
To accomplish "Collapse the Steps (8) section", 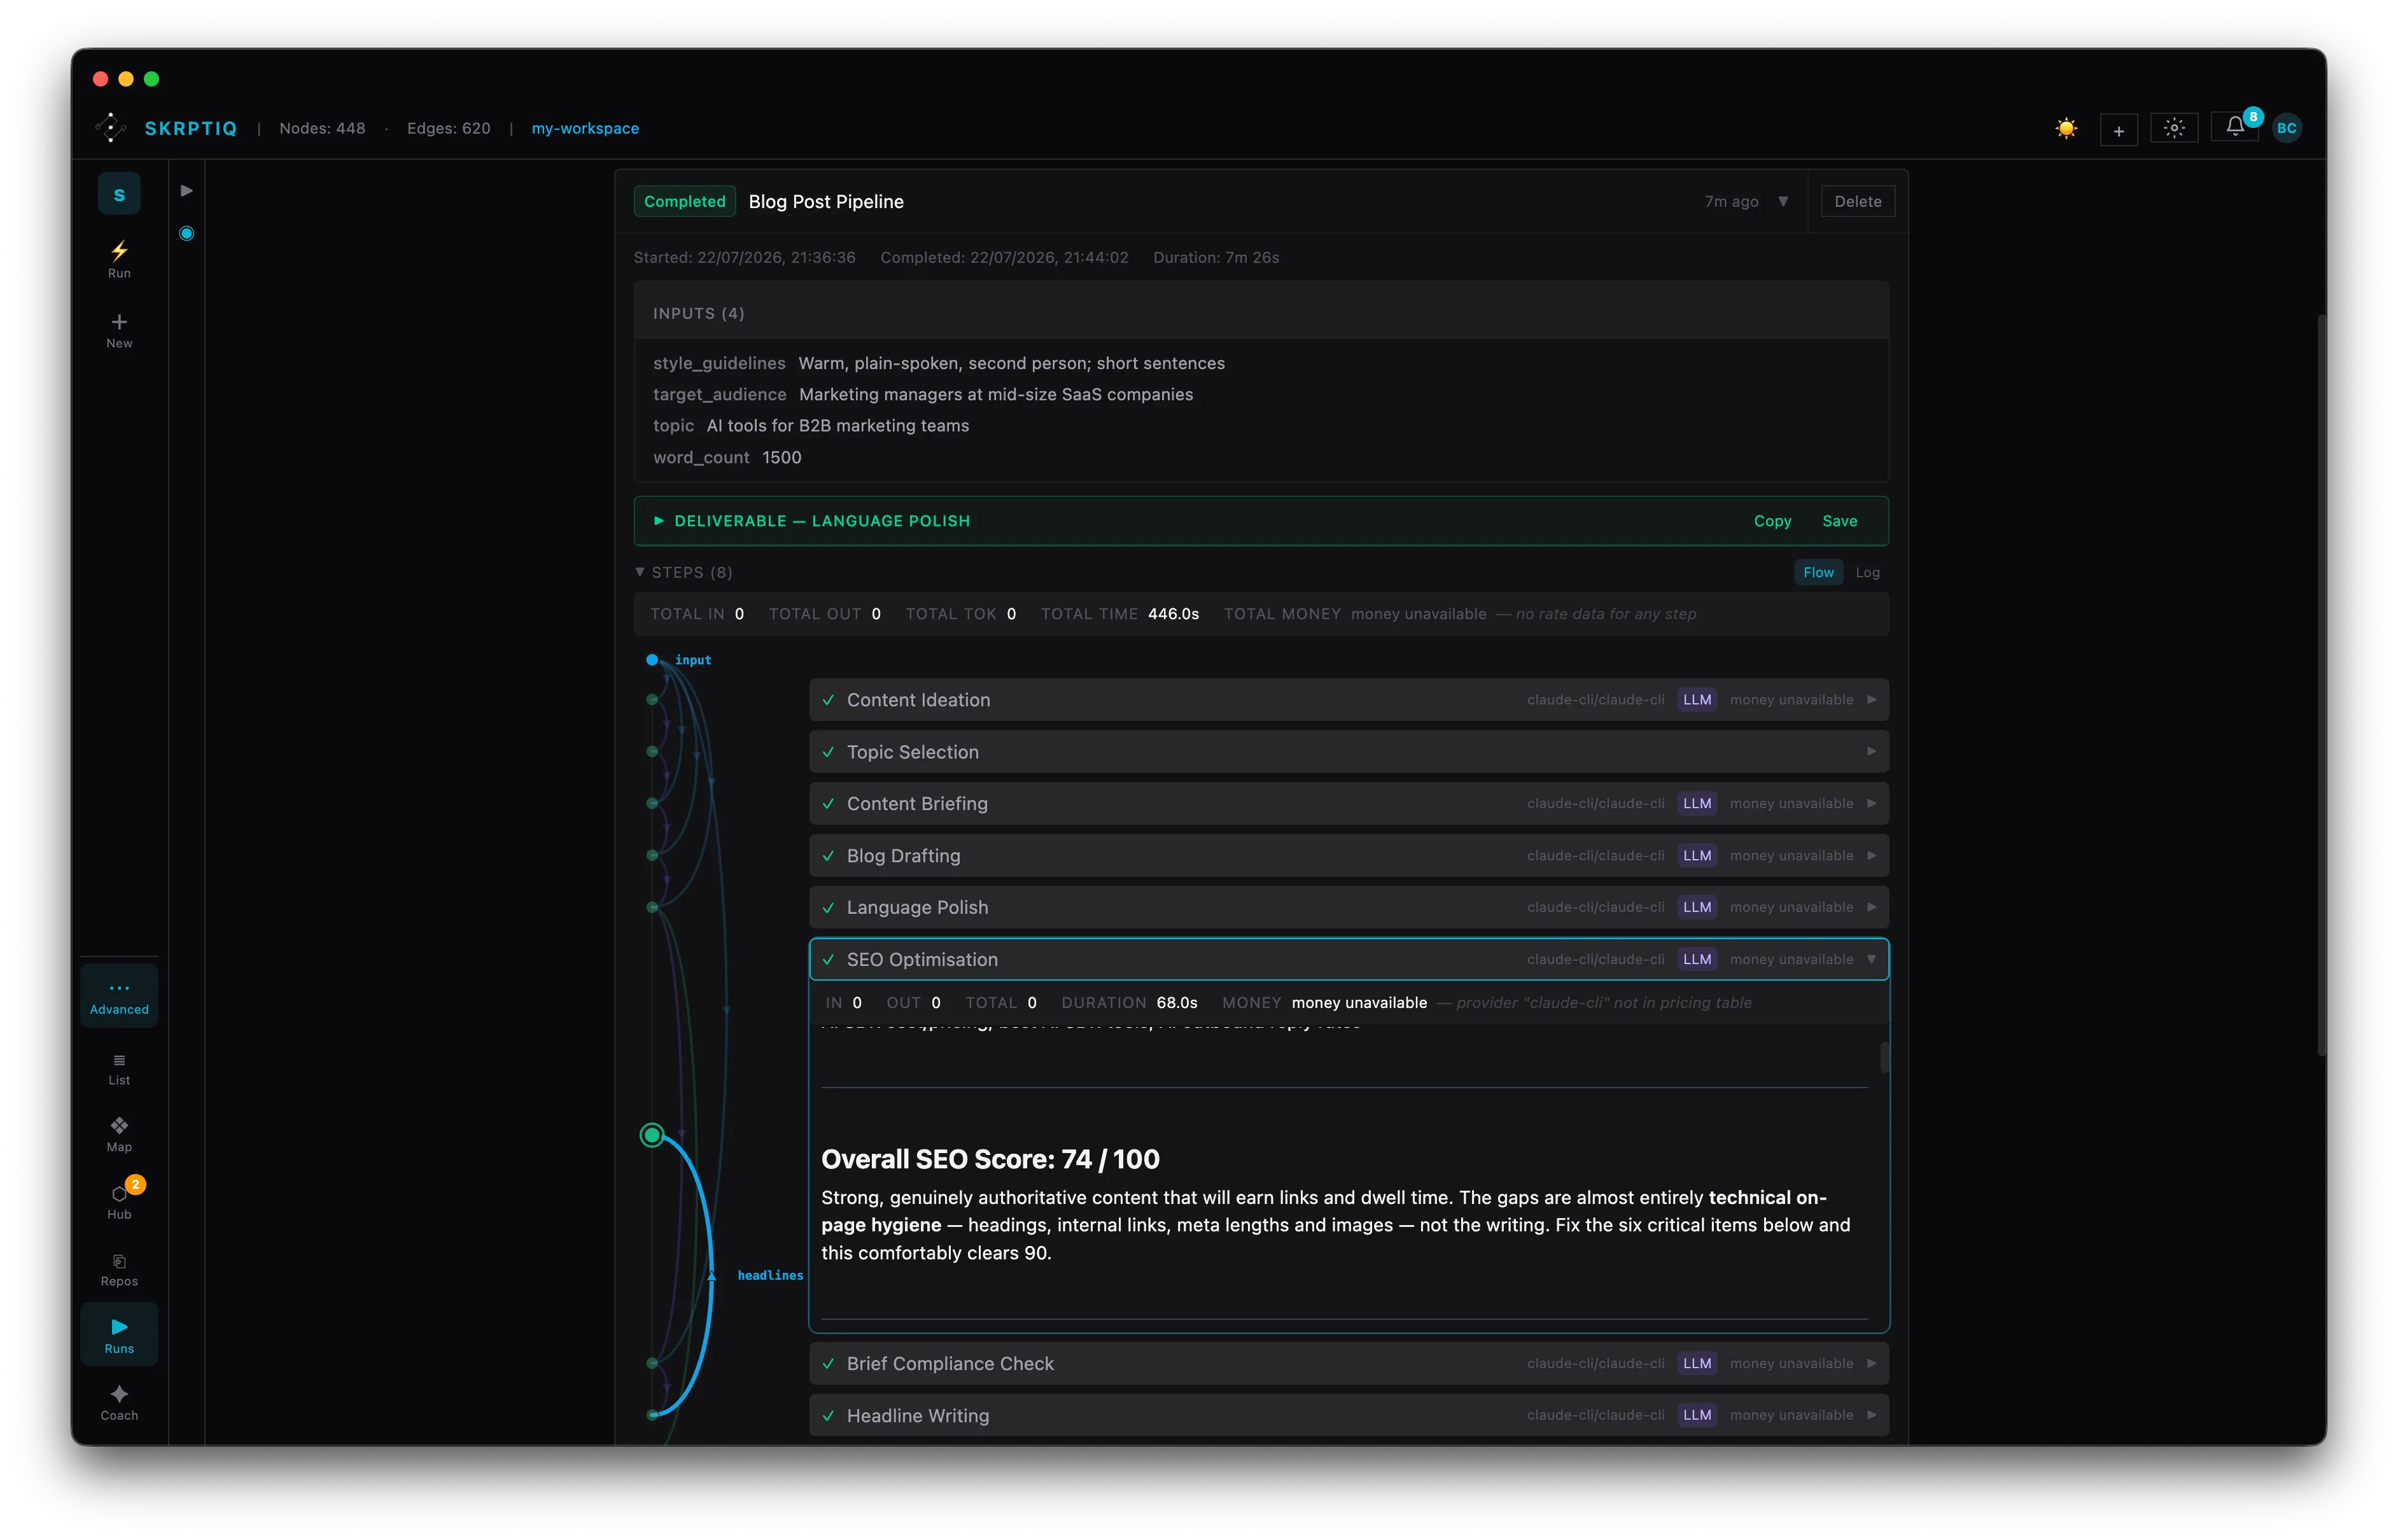I will coord(640,572).
